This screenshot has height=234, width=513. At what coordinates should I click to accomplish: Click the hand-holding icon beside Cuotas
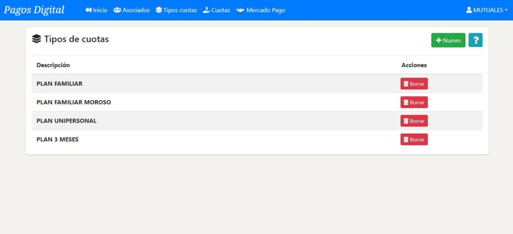coord(206,10)
